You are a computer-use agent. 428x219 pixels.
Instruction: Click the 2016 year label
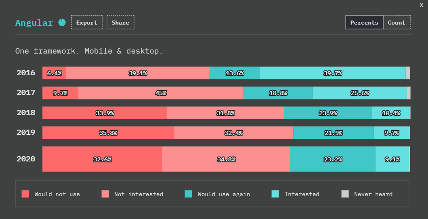pyautogui.click(x=26, y=73)
